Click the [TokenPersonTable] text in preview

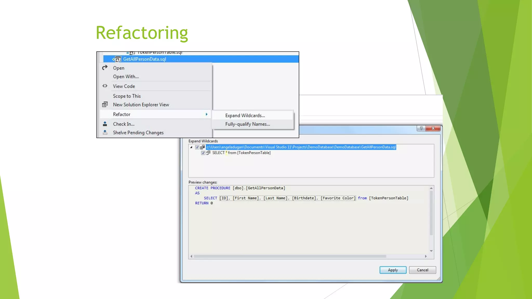tap(389, 198)
